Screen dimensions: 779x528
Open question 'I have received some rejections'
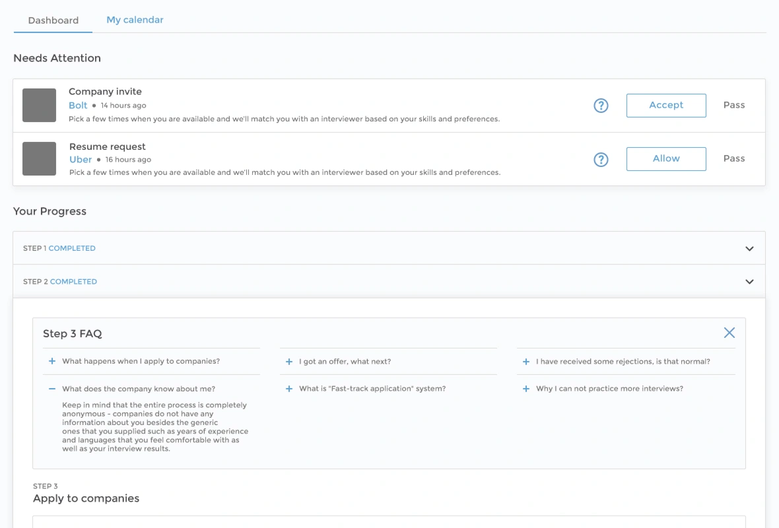point(623,362)
